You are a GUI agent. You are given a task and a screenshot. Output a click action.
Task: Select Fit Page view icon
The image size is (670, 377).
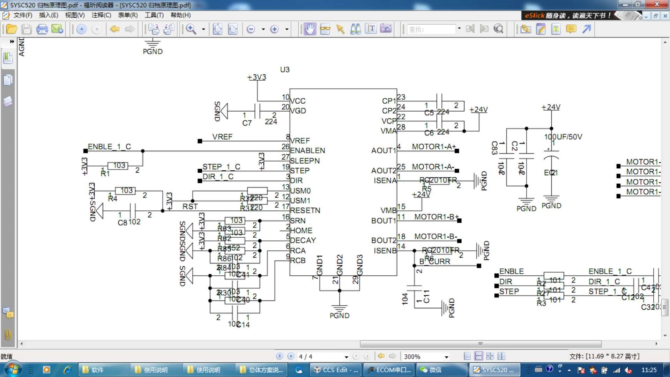click(x=217, y=29)
